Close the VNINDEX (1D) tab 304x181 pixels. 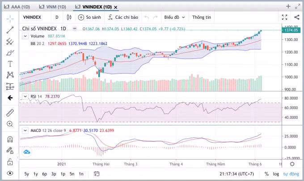(115, 7)
